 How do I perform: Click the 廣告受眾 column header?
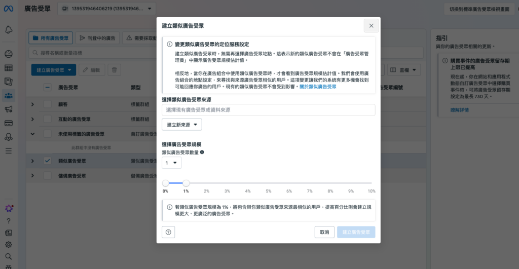coord(68,87)
